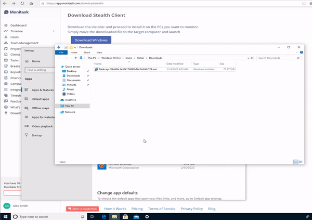Click Users in the address breadcrumb

128,58
